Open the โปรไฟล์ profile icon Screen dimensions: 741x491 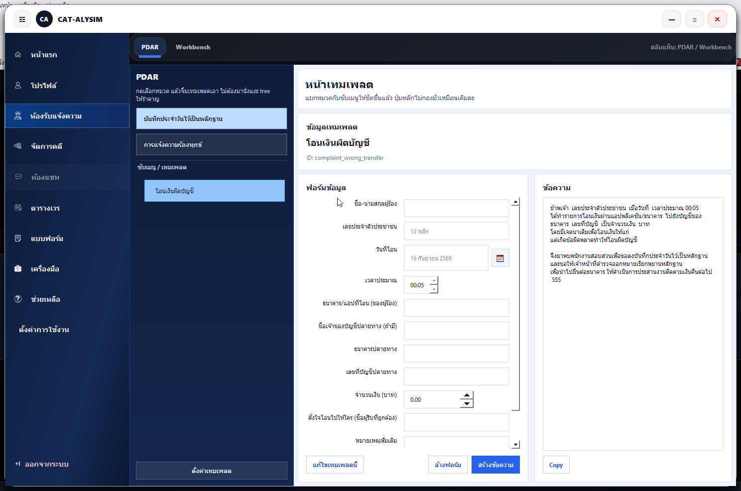point(18,86)
